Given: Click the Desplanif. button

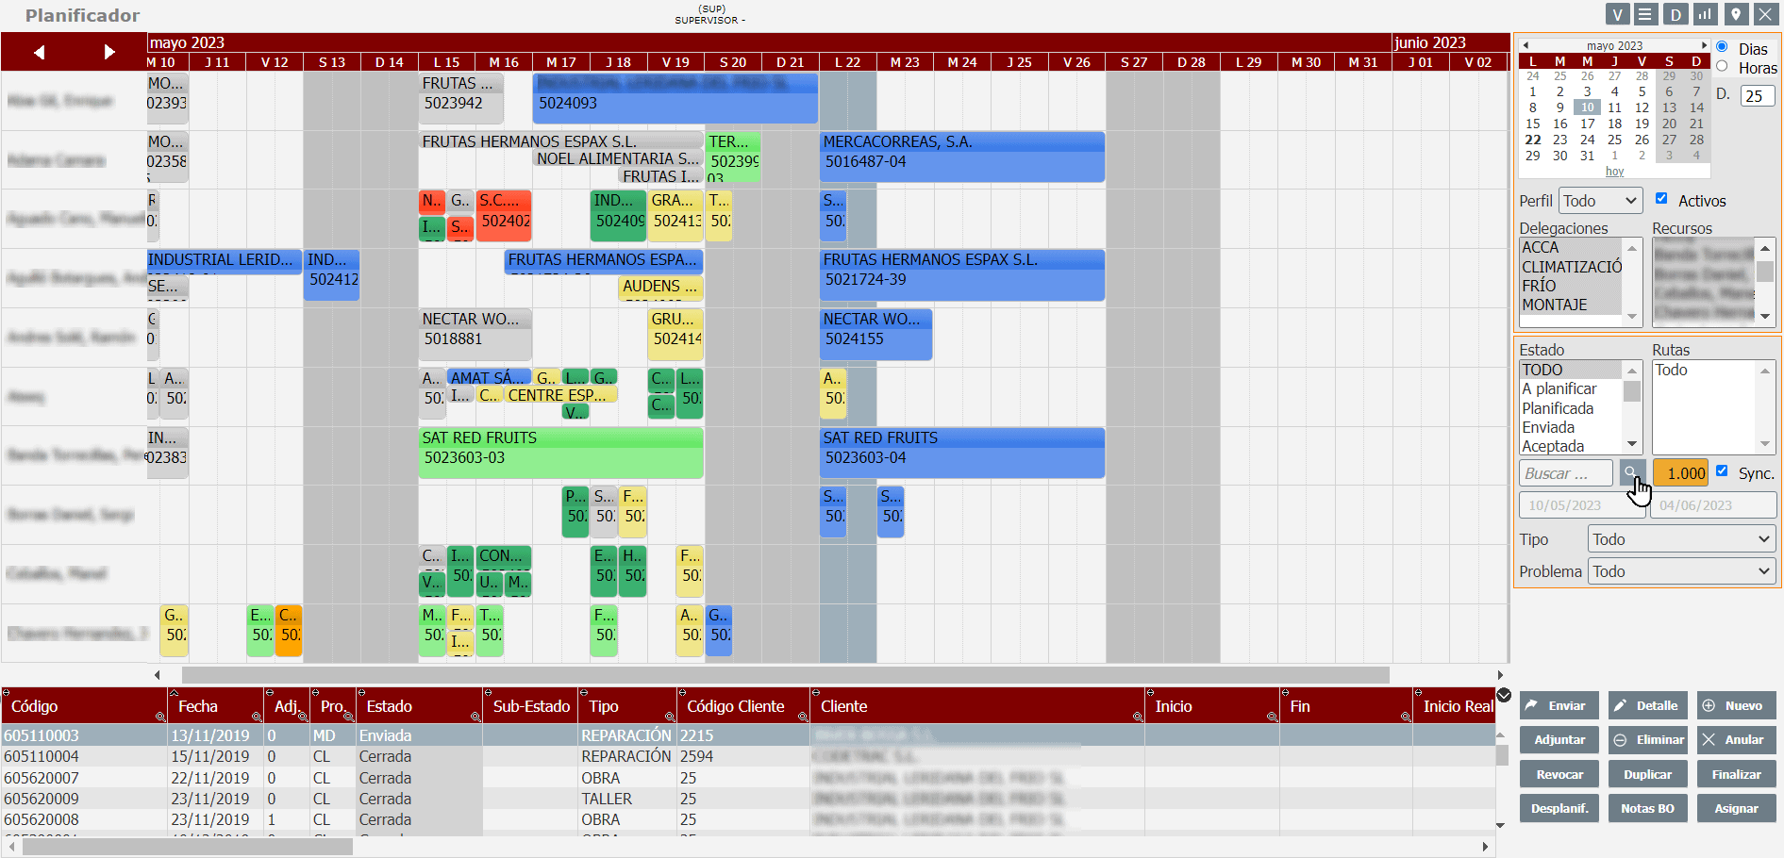Looking at the screenshot, I should click(1559, 808).
